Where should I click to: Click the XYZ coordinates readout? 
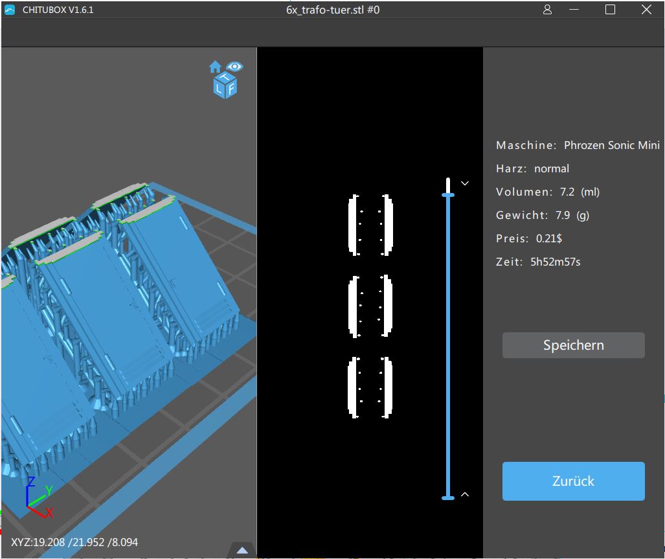pos(74,542)
